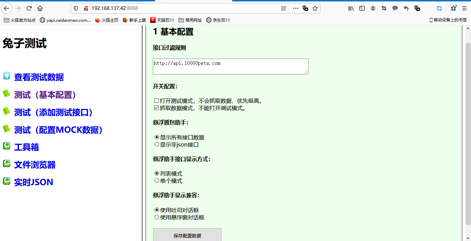Open the 移动设备上的书签 bookmarks menu
Viewport: 471px width, 241px height.
click(448, 20)
